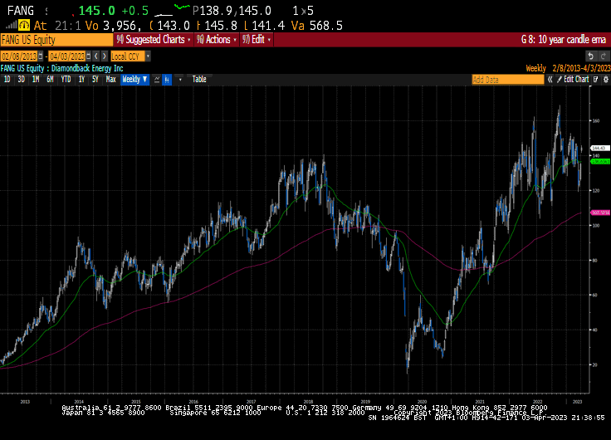Viewport: 611px width, 440px height.
Task: Select the candle chart style icon
Action: (x=167, y=80)
